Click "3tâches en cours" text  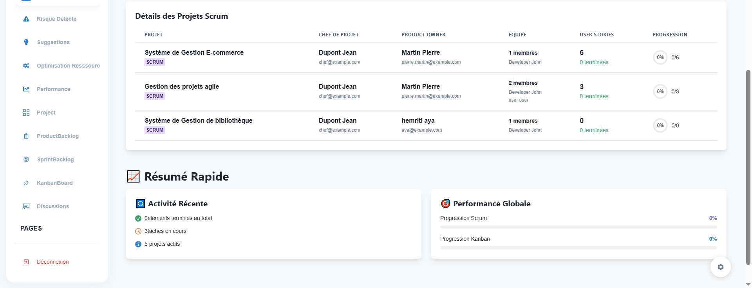(165, 231)
